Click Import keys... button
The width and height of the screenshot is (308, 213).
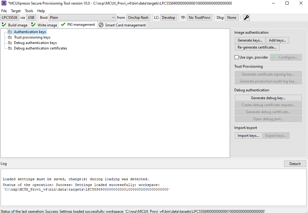(248, 136)
